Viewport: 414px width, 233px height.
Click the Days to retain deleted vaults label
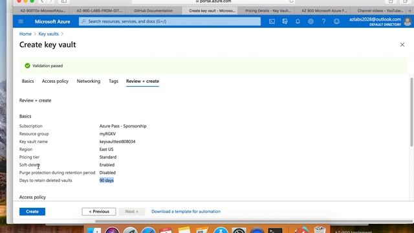click(x=46, y=181)
